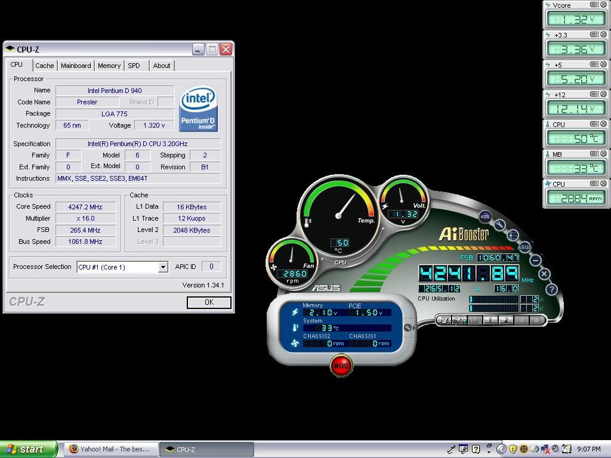Select profile 2 button in AI Booster toolbar
The image size is (611, 458).
506,320
